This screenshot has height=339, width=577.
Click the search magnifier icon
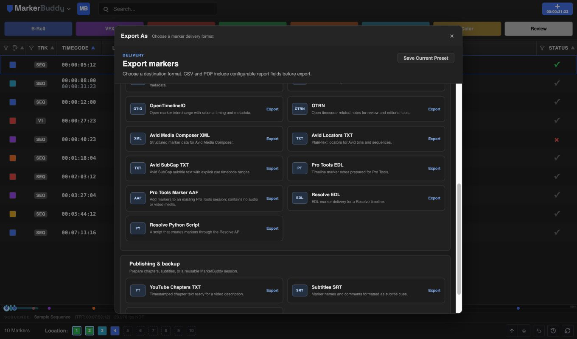click(x=106, y=9)
